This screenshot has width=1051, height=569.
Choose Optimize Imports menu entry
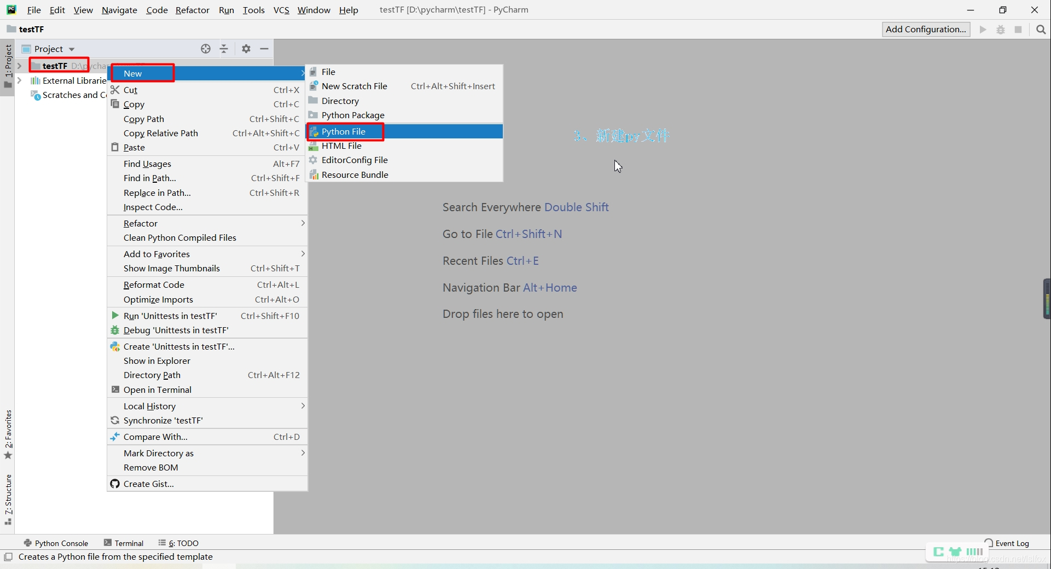207,299
